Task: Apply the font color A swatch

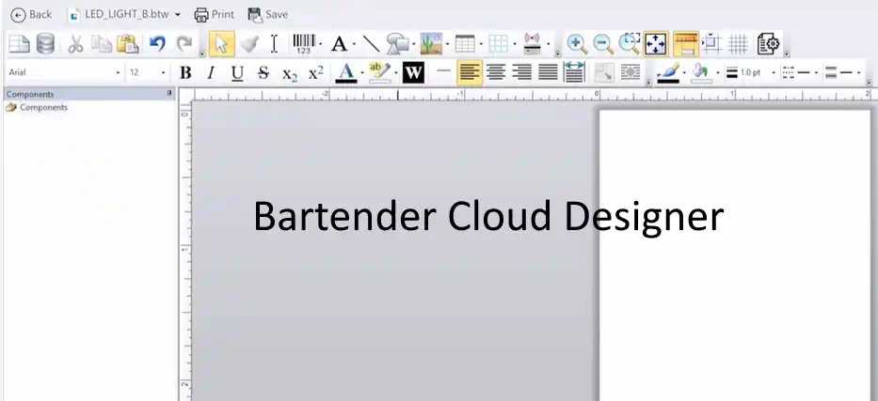Action: (346, 73)
